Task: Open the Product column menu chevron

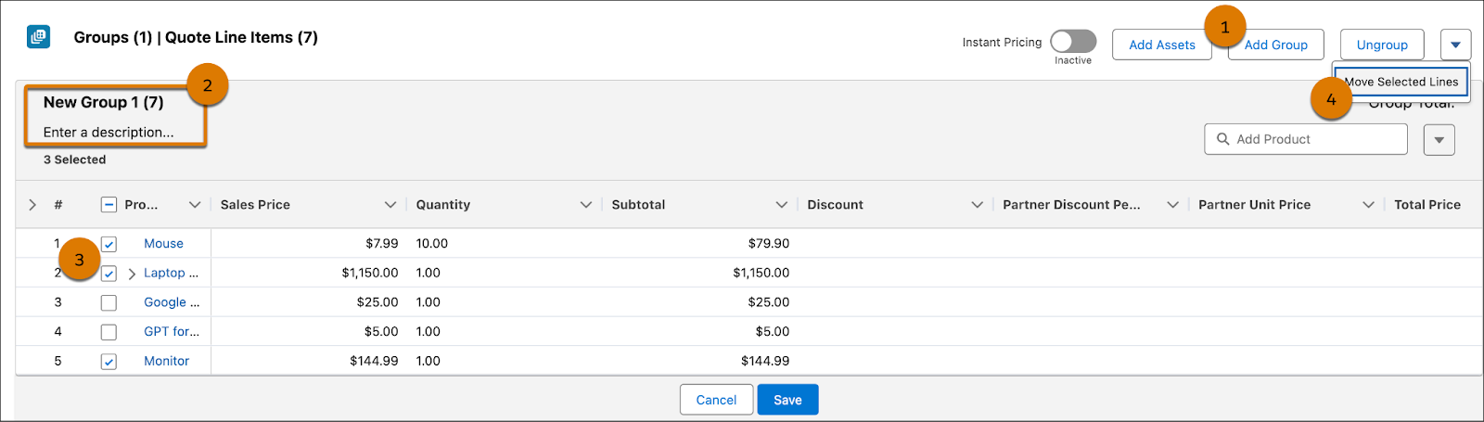Action: coord(195,205)
